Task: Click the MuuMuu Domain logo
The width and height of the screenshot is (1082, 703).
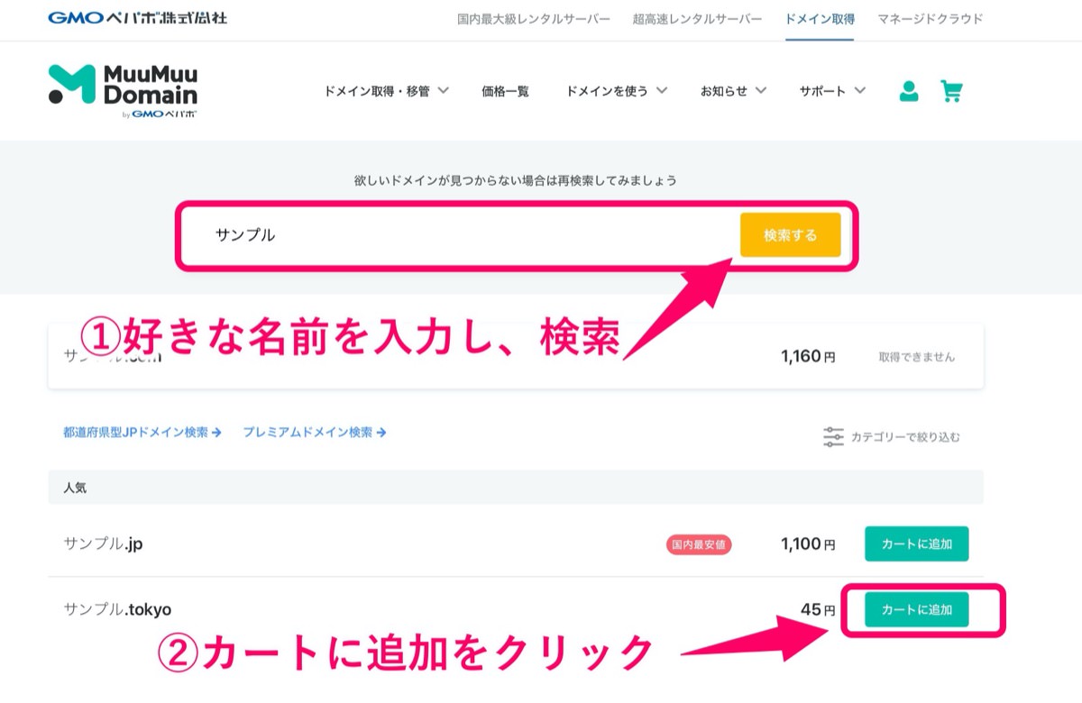Action: (123, 91)
